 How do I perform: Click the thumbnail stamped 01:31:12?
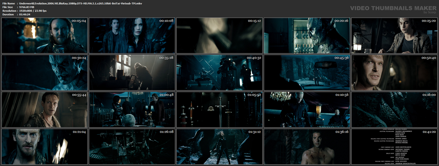(219, 146)
